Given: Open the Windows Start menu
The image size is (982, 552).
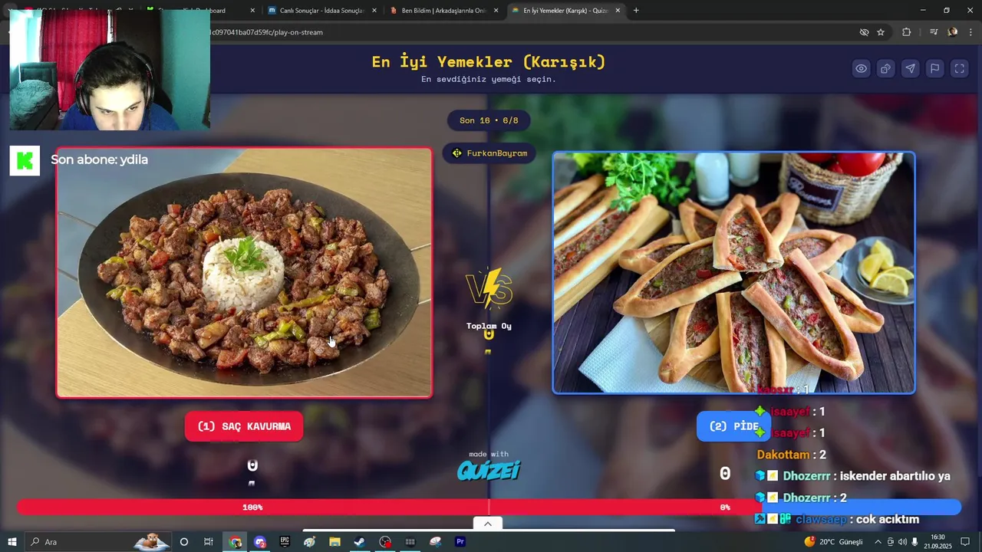Looking at the screenshot, I should pyautogui.click(x=12, y=542).
